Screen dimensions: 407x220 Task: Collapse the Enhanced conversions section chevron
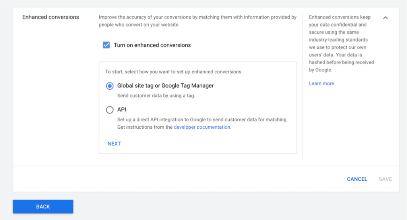385,18
